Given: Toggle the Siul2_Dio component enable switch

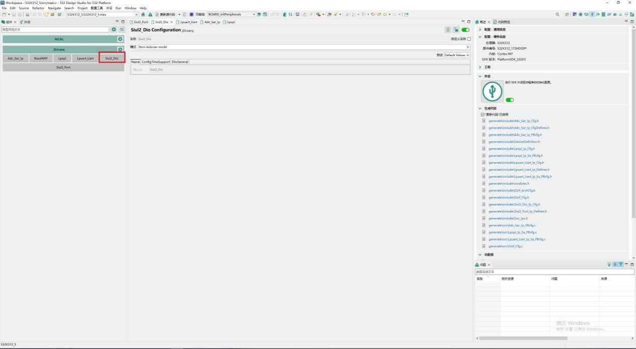Looking at the screenshot, I should [465, 30].
